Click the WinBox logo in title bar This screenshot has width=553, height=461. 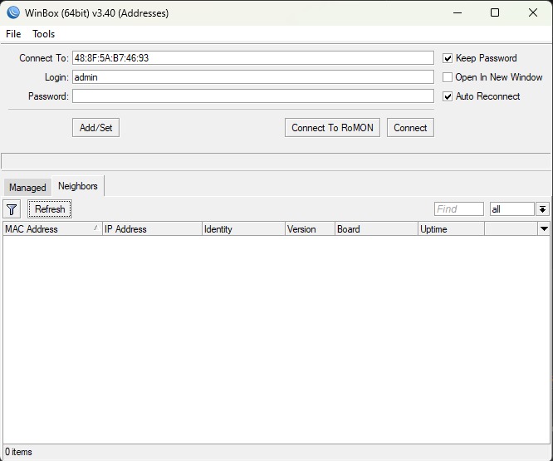point(13,12)
